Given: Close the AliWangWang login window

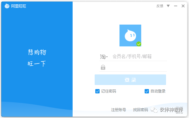Looking at the screenshot, I should [183, 6].
